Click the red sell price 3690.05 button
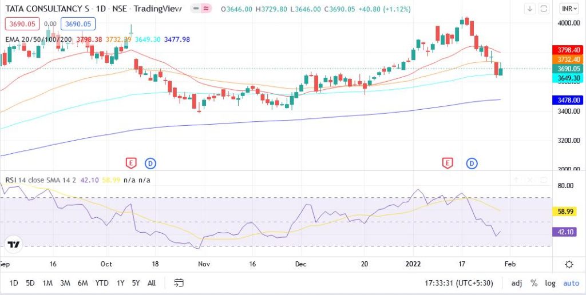This screenshot has height=295, width=586. (x=22, y=24)
